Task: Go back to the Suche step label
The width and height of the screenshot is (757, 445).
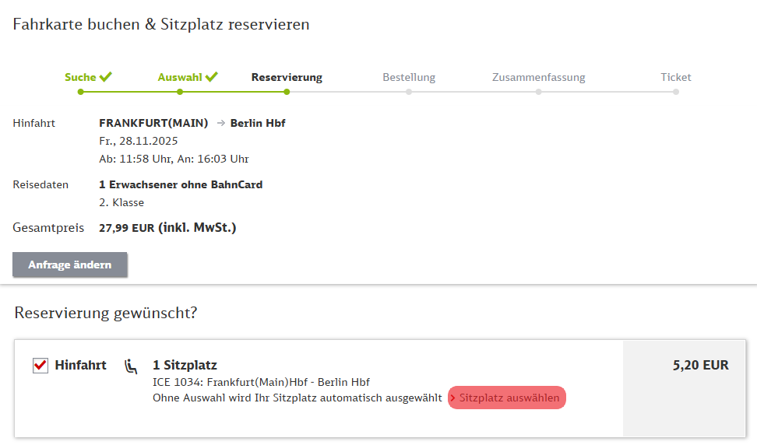Action: coord(80,77)
